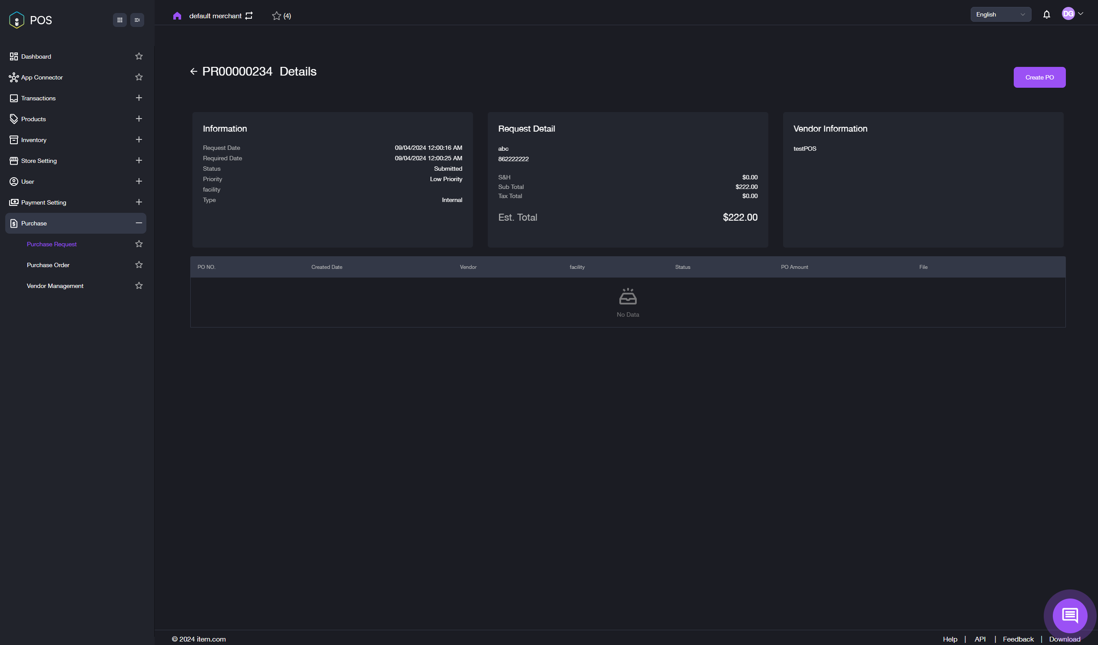Toggle favorite star for Vendor Management
Image resolution: width=1098 pixels, height=645 pixels.
139,286
